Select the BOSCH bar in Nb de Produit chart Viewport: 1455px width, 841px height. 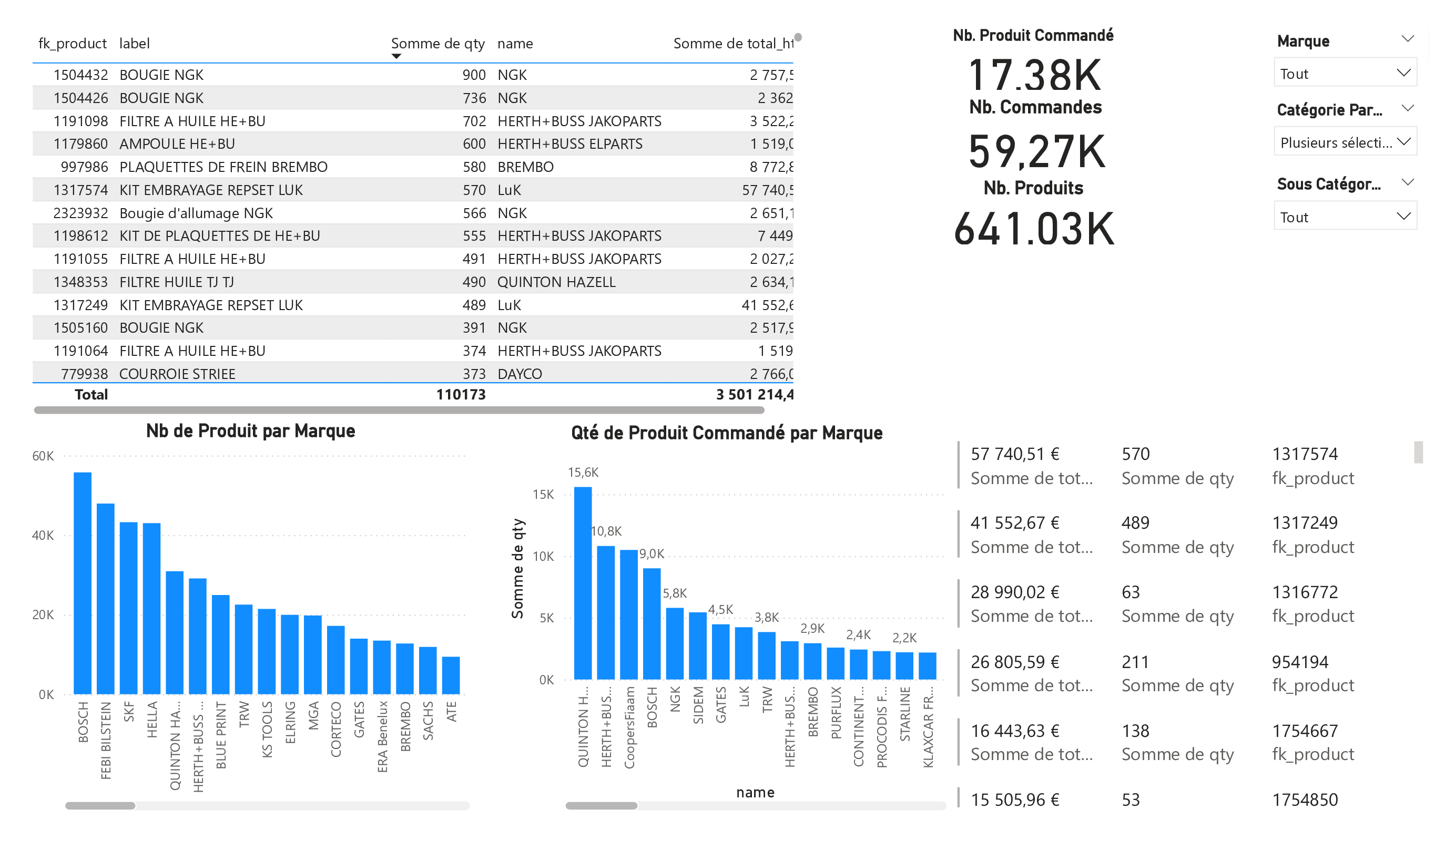tap(83, 583)
